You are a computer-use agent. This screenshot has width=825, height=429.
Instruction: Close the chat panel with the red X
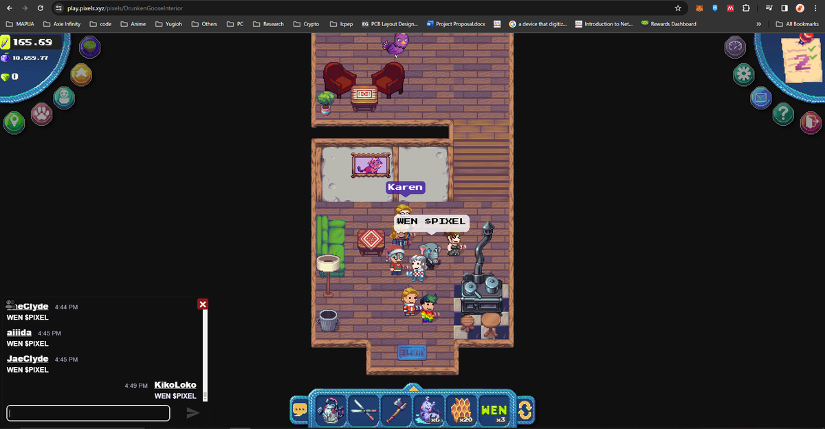point(203,304)
